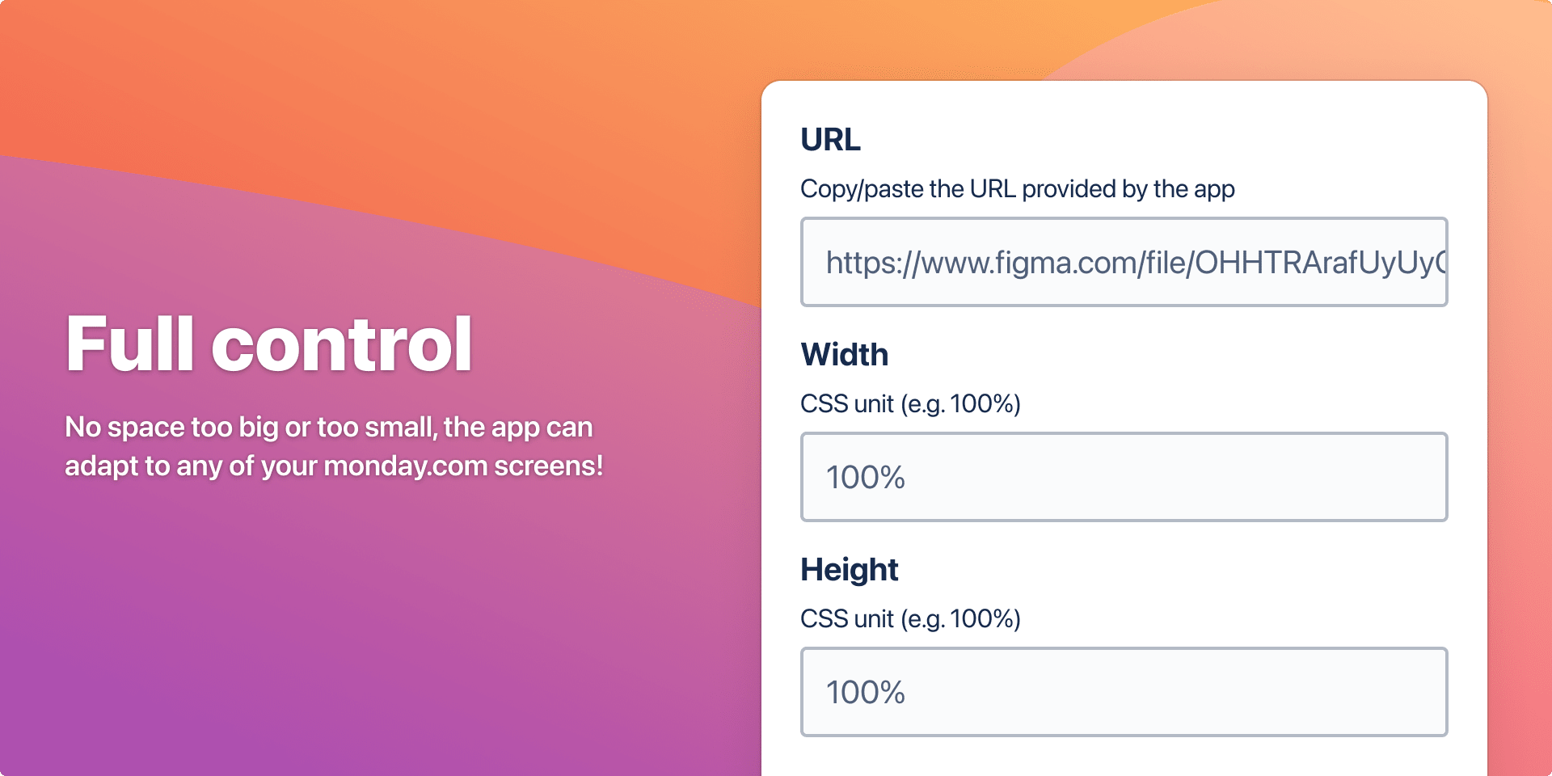Click the bold Height label
Viewport: 1552px width, 776px height.
[850, 570]
